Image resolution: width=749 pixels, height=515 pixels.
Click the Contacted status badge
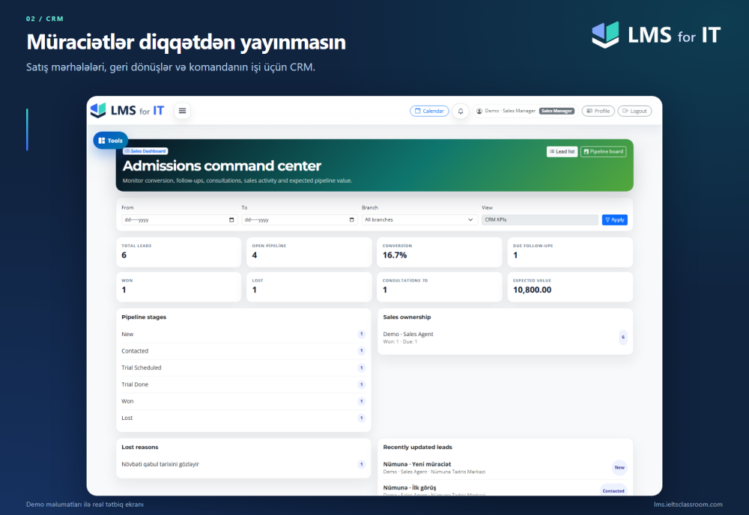(x=613, y=490)
